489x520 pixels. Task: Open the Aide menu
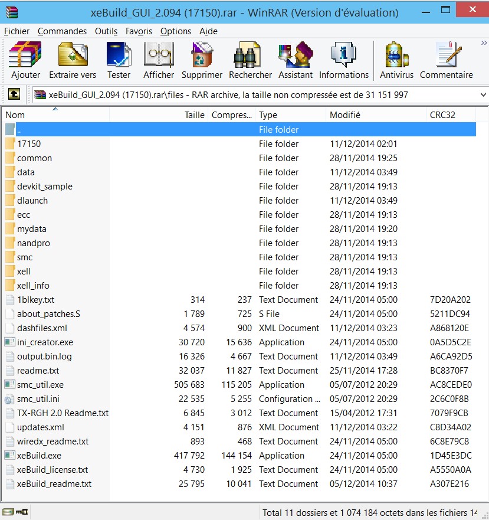point(208,31)
